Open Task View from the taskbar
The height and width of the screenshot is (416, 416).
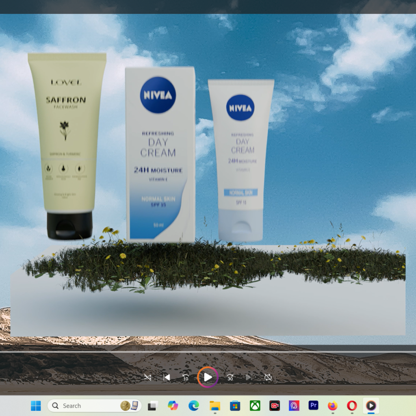click(153, 405)
